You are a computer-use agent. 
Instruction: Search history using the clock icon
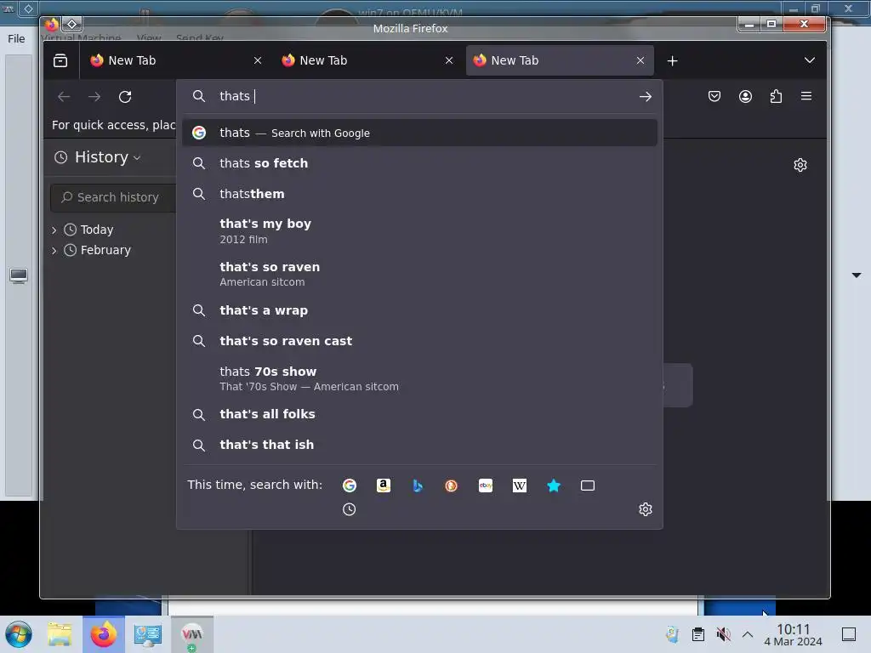point(349,509)
